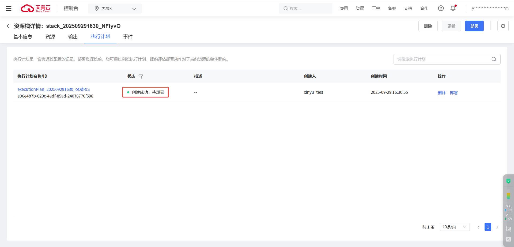Click the execution plan search magnifier

coord(494,59)
